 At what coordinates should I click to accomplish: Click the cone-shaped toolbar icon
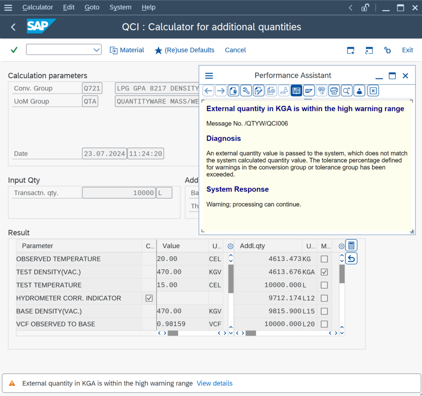pos(359,91)
